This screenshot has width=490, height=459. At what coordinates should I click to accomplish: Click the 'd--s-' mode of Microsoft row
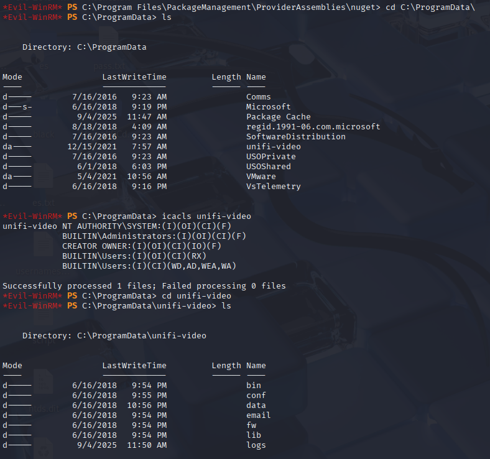coord(17,107)
